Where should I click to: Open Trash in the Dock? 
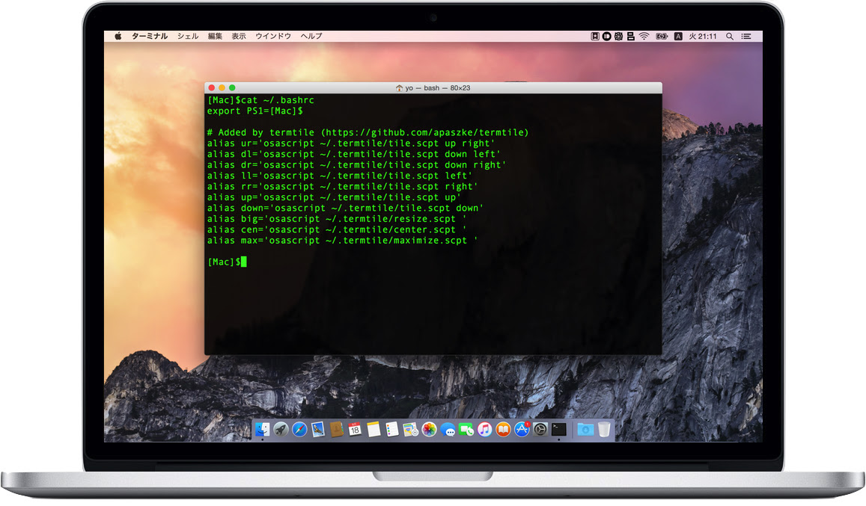tap(604, 429)
